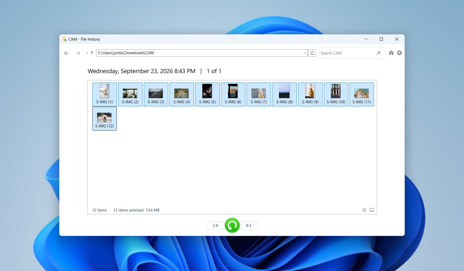Click the '12 items' count in status bar
Image resolution: width=464 pixels, height=271 pixels.
pyautogui.click(x=99, y=210)
